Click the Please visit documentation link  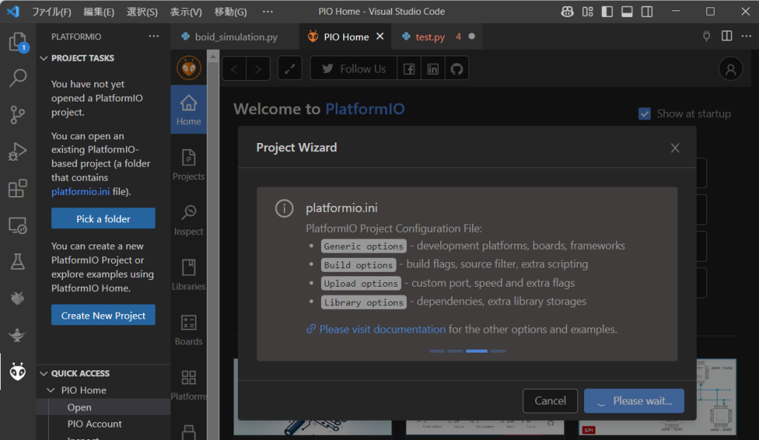[382, 329]
